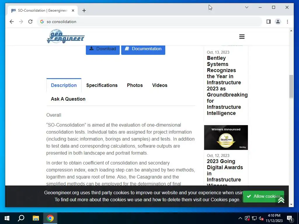Go back with the browser back arrow
This screenshot has width=299, height=224.
tap(12, 22)
